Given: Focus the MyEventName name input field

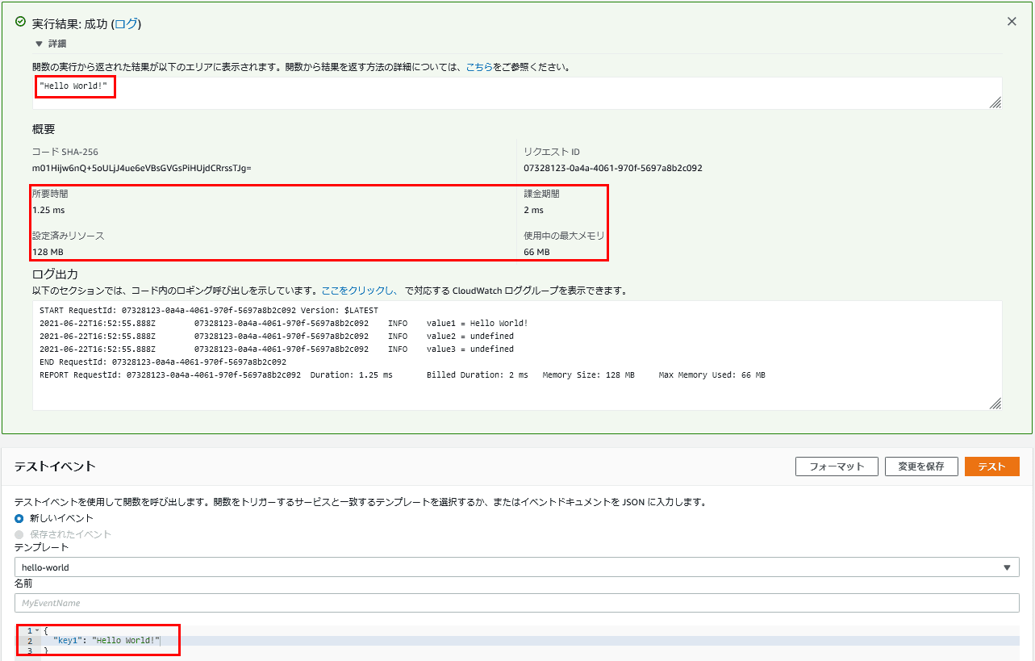Looking at the screenshot, I should (516, 603).
